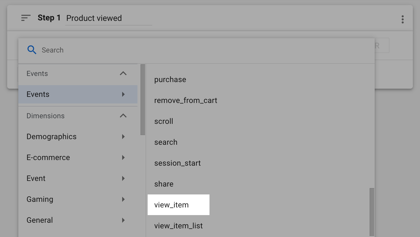Select the share event
This screenshot has width=420, height=237.
point(164,184)
